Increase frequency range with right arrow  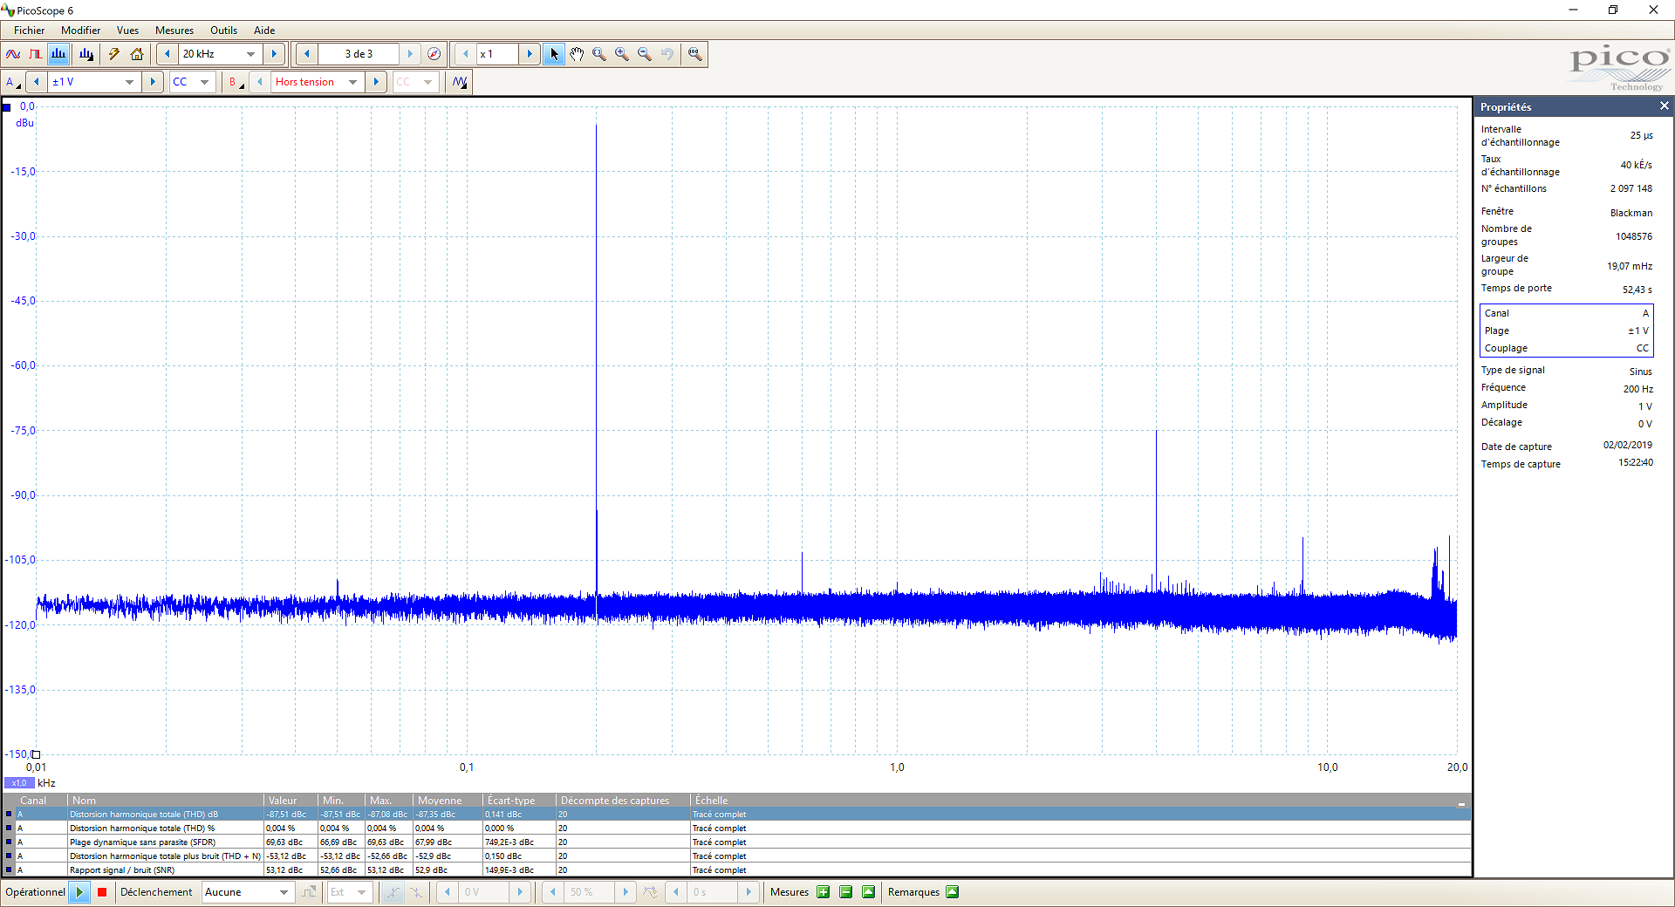[274, 54]
